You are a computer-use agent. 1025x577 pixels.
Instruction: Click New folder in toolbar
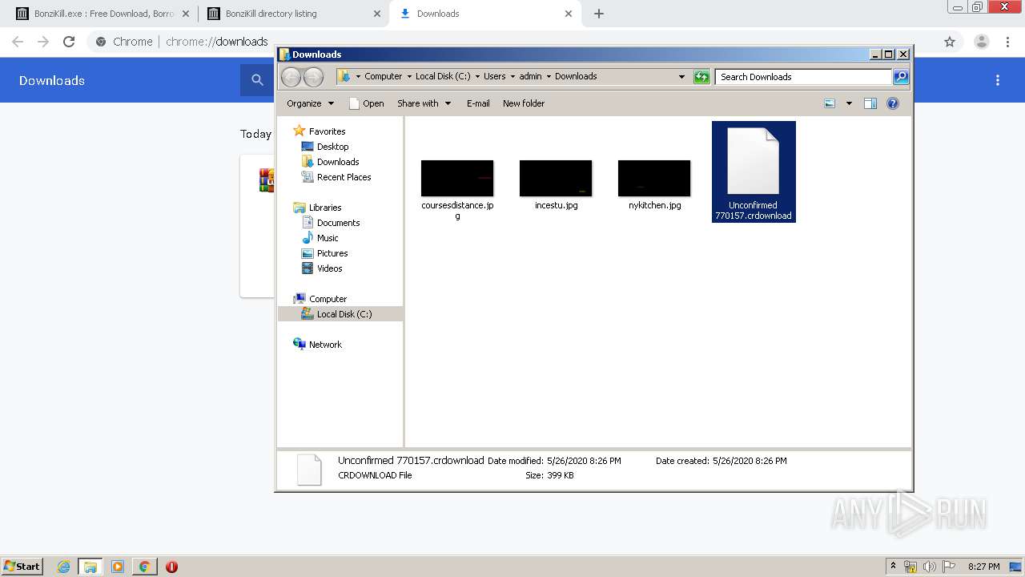tap(524, 103)
